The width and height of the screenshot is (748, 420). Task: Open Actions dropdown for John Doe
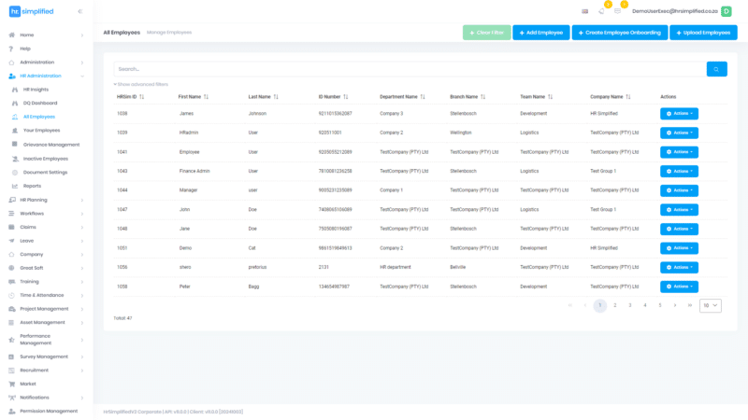pyautogui.click(x=679, y=209)
